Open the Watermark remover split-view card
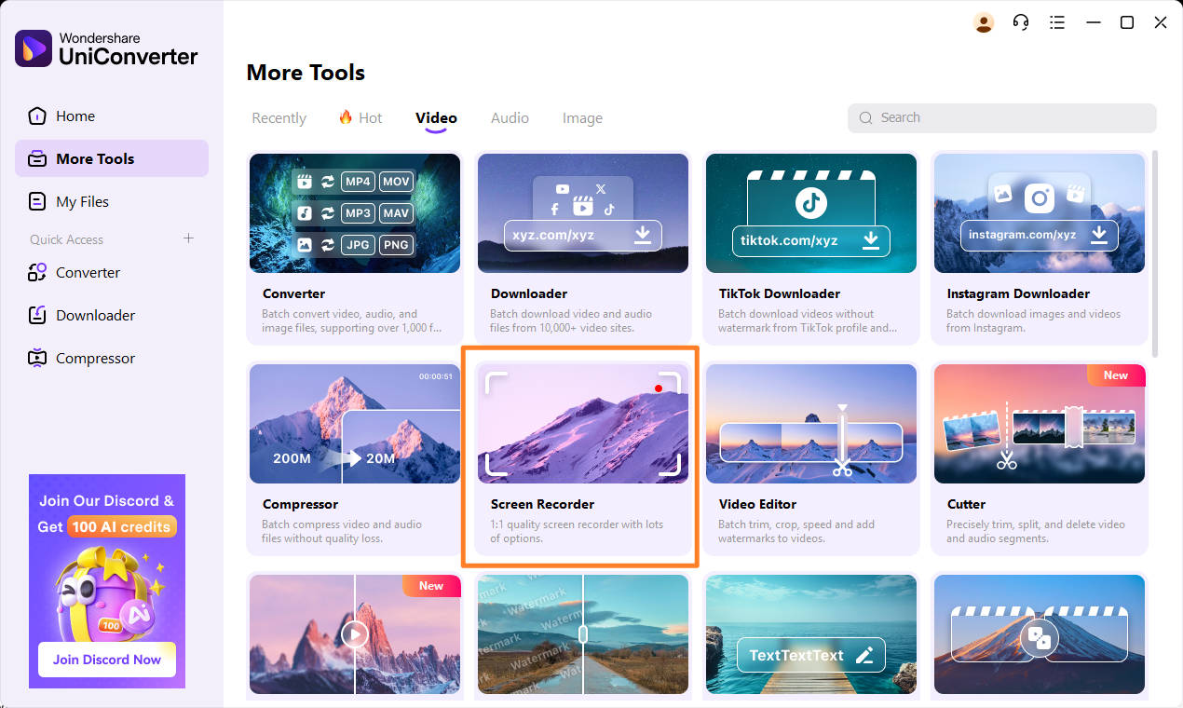 [582, 635]
